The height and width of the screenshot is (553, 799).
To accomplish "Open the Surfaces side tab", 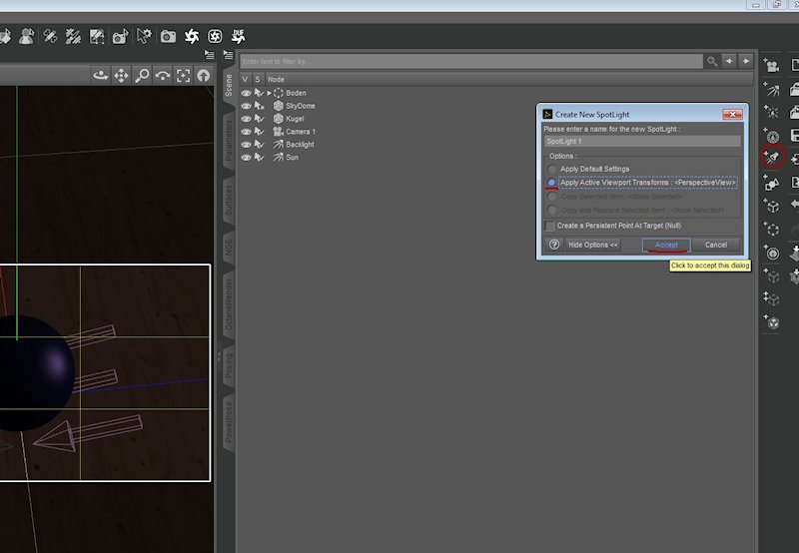I will coord(229,200).
